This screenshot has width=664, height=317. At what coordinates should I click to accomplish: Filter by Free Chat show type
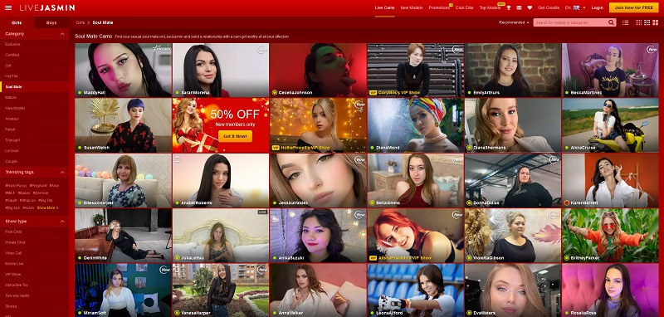(13, 232)
